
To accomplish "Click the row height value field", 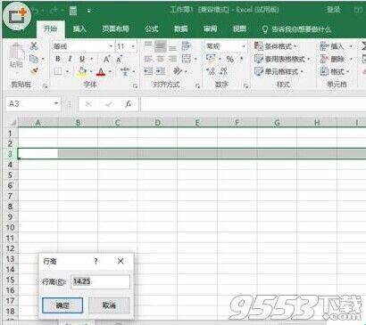I will pyautogui.click(x=101, y=281).
